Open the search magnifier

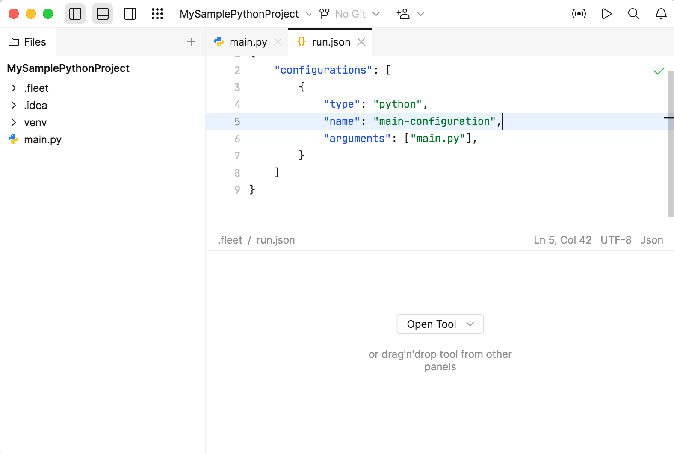[x=633, y=14]
